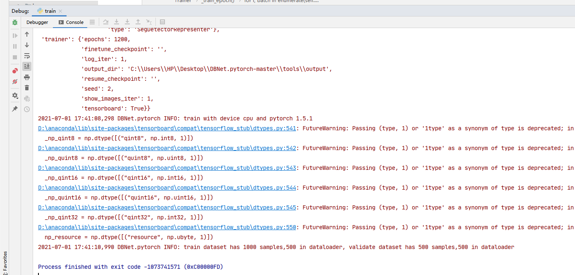Open Evaluate Expression calculator icon

pos(162,22)
